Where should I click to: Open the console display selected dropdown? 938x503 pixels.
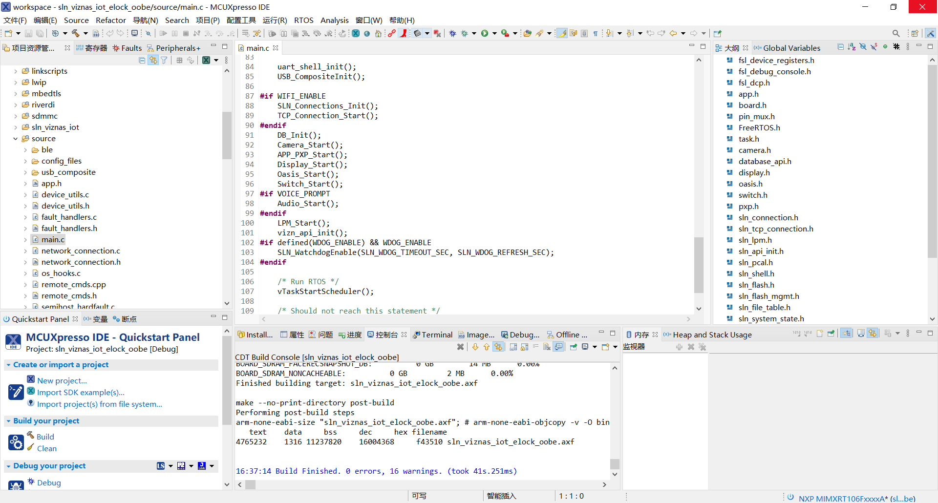[x=595, y=347]
